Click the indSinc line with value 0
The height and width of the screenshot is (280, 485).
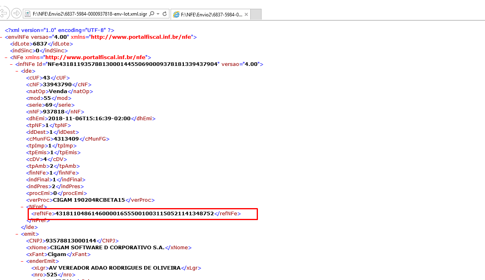coord(39,51)
